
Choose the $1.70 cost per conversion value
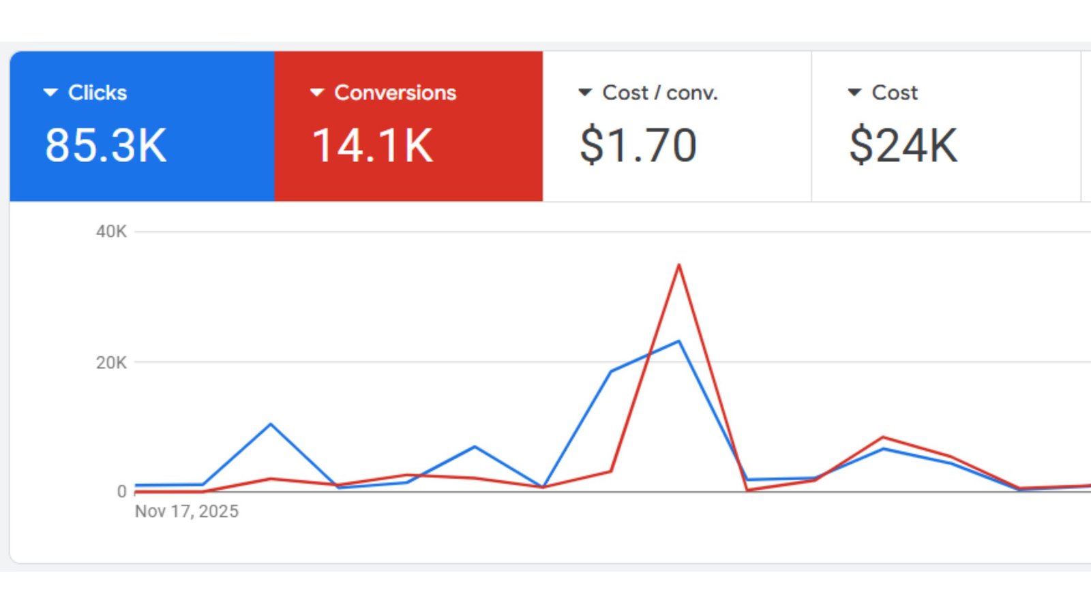click(638, 145)
